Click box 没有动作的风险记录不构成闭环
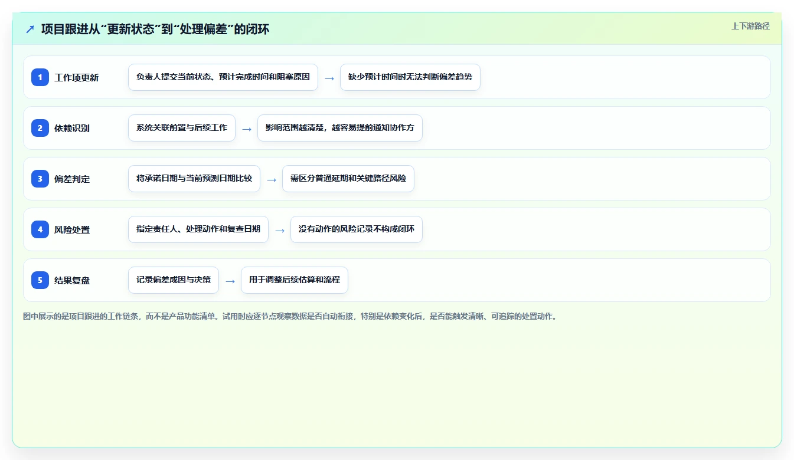The image size is (794, 460). click(357, 229)
